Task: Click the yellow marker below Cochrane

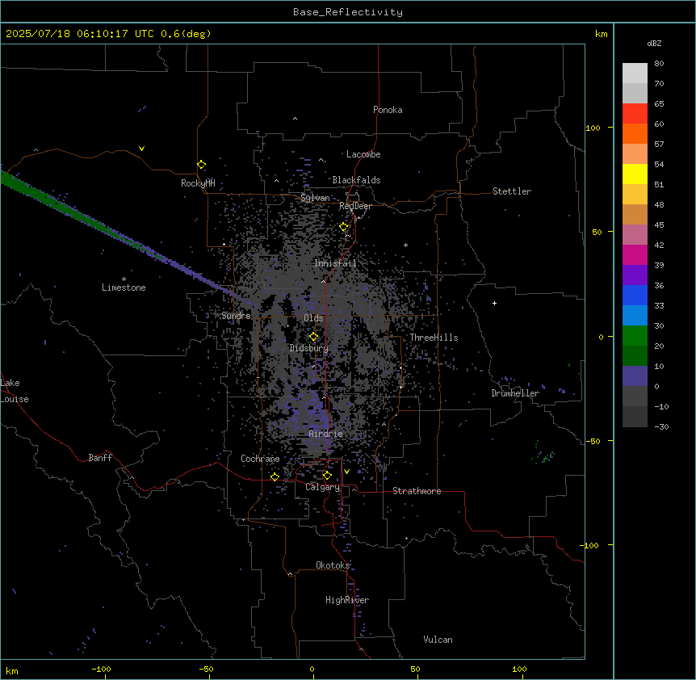Action: pyautogui.click(x=275, y=476)
